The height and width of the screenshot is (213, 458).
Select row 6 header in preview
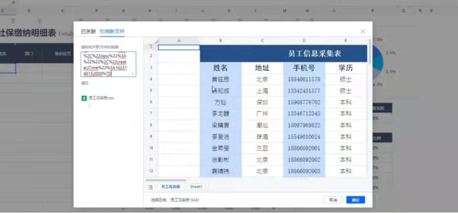151,103
